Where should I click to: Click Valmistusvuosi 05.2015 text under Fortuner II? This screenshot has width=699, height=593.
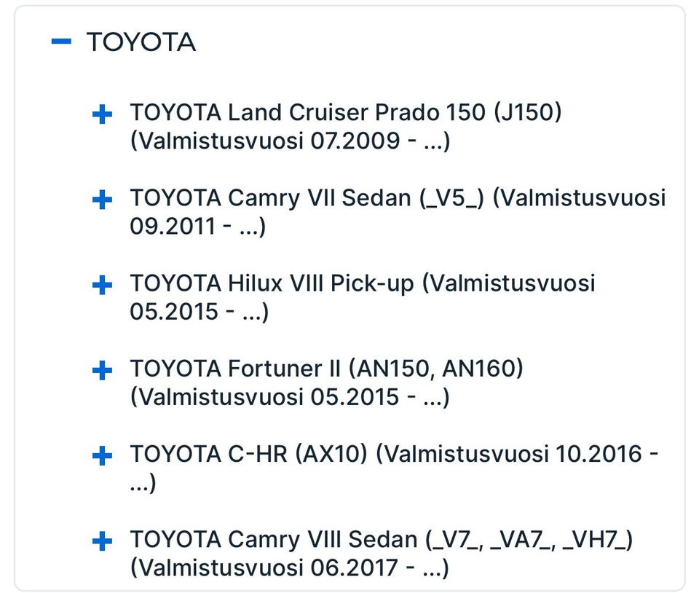290,397
